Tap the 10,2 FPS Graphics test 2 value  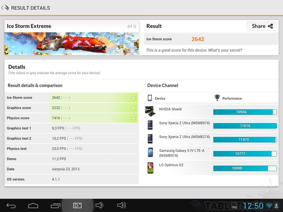point(59,139)
